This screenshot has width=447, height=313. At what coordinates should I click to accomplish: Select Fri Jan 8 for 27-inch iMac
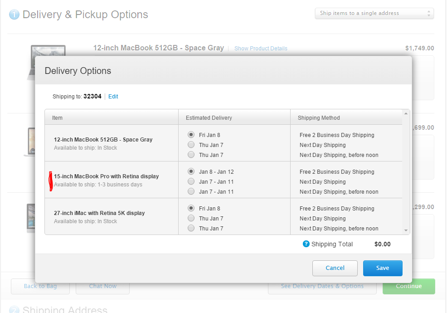coord(191,208)
